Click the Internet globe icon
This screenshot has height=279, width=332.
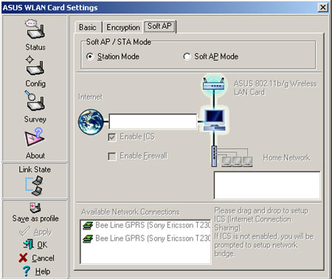tap(91, 122)
